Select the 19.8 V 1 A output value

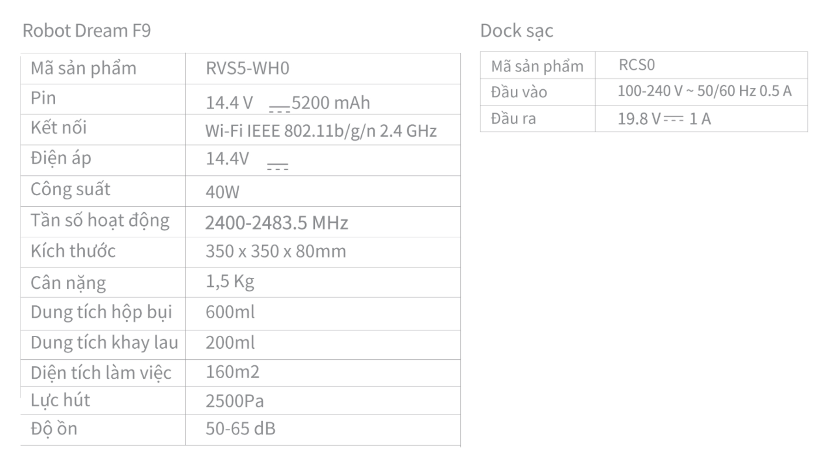coord(664,119)
